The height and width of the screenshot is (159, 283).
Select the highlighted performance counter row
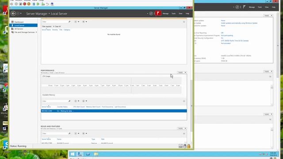[114, 111]
